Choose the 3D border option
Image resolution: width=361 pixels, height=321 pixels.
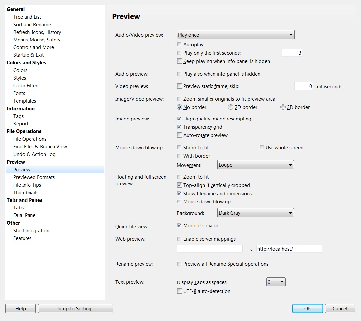tap(283, 107)
